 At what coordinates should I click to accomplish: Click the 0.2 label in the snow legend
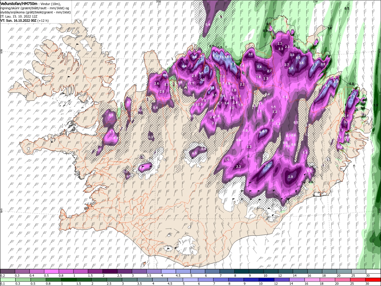(x=2, y=276)
